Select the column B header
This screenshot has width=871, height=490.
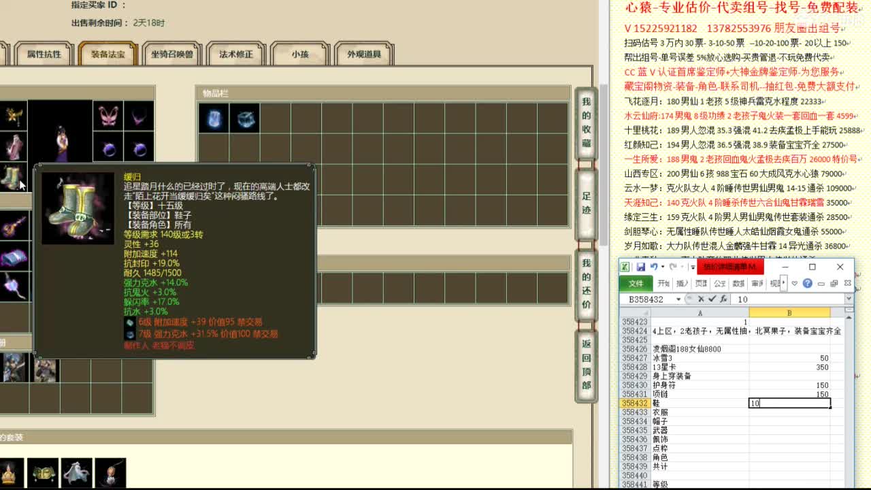788,313
